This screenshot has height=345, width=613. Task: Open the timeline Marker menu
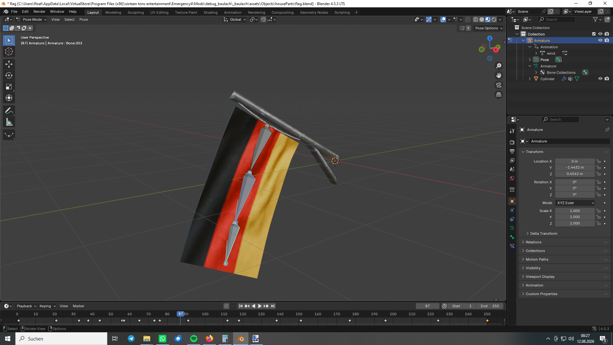point(79,306)
